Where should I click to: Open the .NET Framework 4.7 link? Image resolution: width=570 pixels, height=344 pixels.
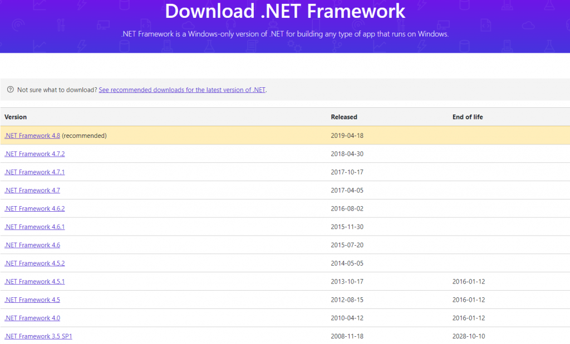(32, 190)
